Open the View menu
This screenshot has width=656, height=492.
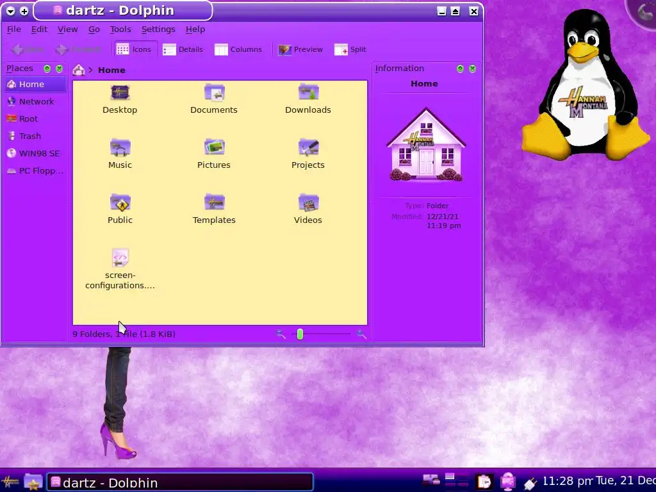click(67, 29)
